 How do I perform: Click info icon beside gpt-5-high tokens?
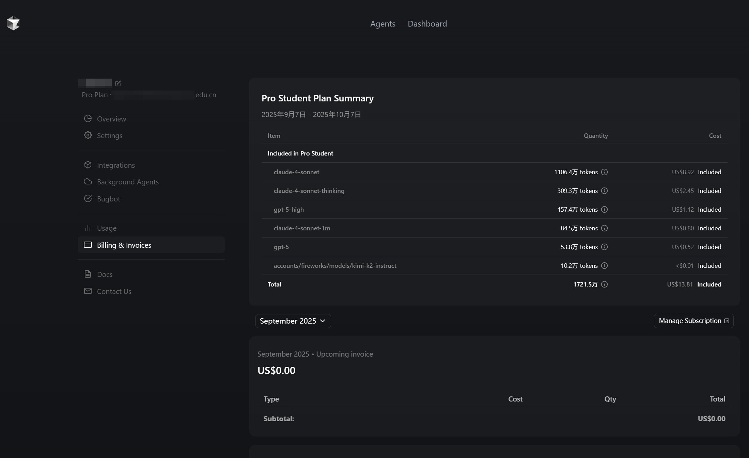604,209
